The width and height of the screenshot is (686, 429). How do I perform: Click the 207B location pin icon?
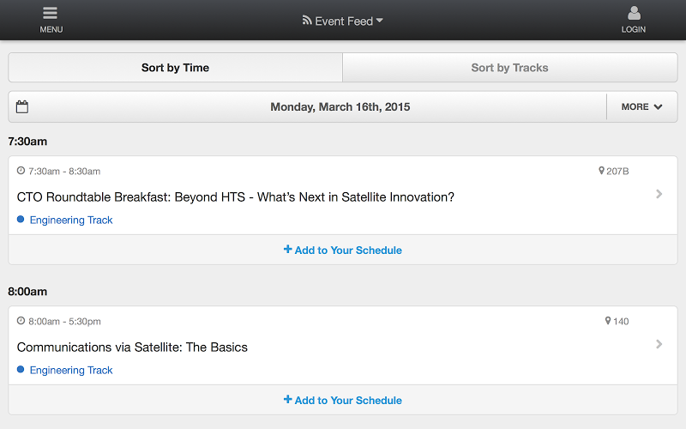coord(602,171)
